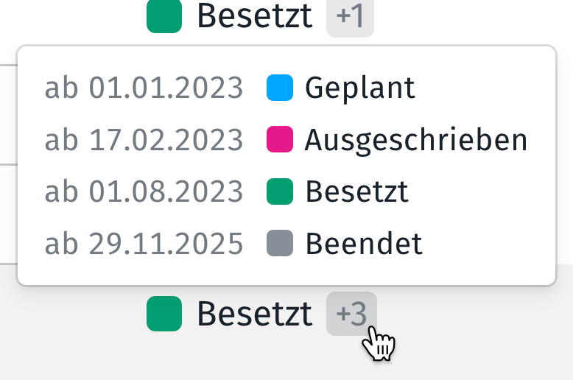573x380 pixels.
Task: Select the Ausgeschrieben status entry label
Action: 416,140
